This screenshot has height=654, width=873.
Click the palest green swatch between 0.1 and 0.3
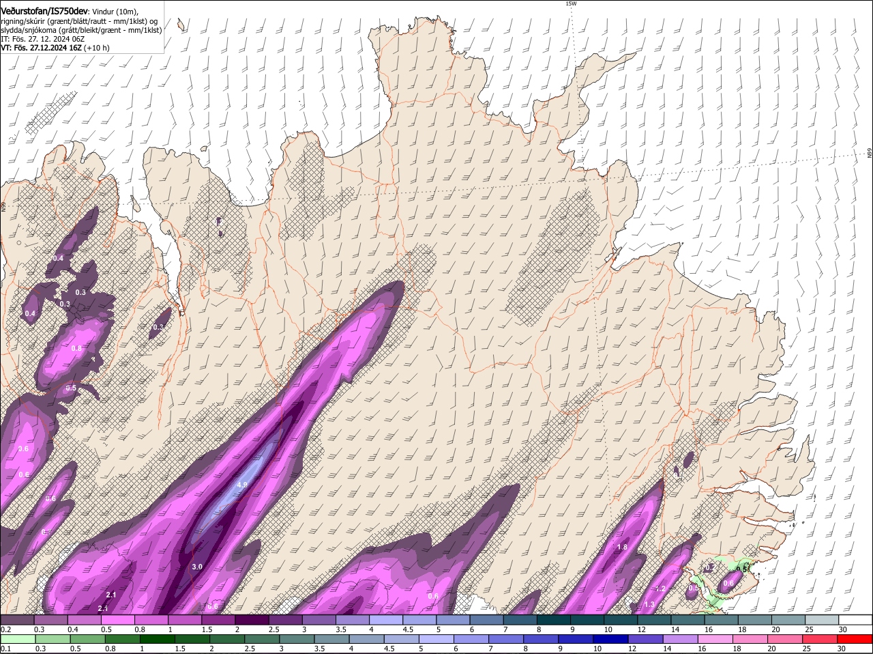pyautogui.click(x=17, y=639)
